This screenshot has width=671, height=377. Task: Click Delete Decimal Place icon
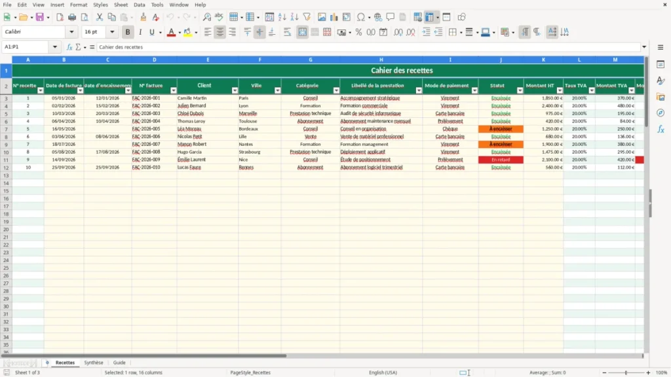[x=411, y=32]
